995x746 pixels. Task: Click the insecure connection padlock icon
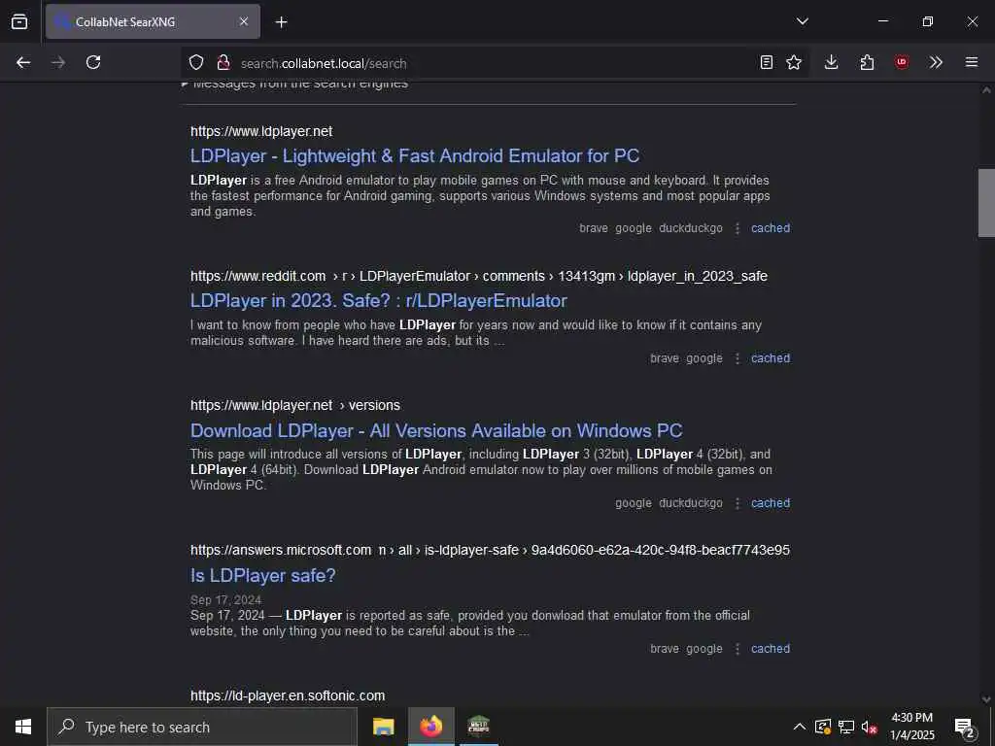pyautogui.click(x=223, y=62)
